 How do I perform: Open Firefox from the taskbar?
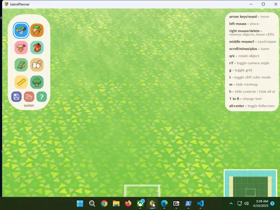(x=128, y=203)
